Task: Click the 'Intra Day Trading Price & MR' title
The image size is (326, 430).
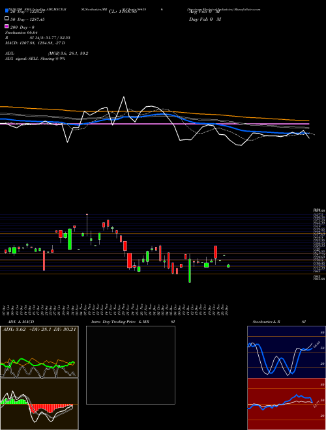Action: pos(120,322)
